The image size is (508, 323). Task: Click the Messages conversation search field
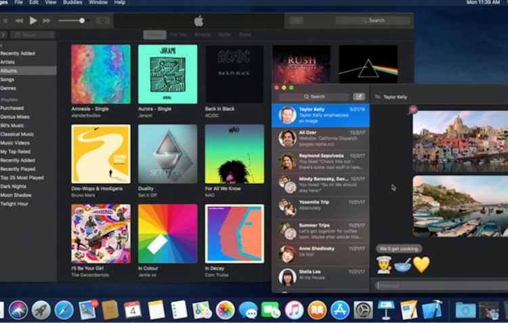314,97
